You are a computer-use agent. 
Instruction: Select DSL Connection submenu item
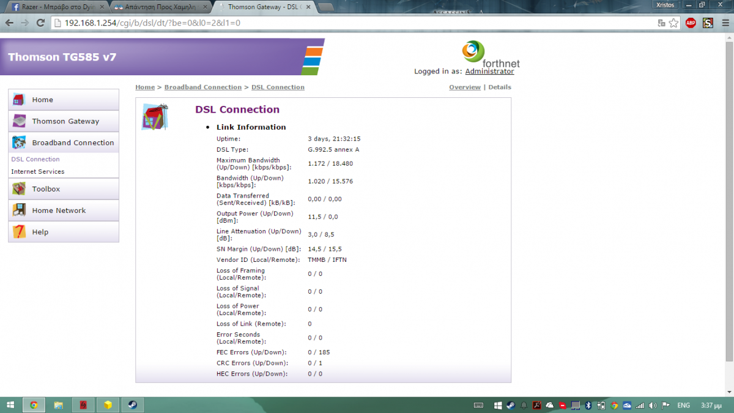tap(35, 159)
